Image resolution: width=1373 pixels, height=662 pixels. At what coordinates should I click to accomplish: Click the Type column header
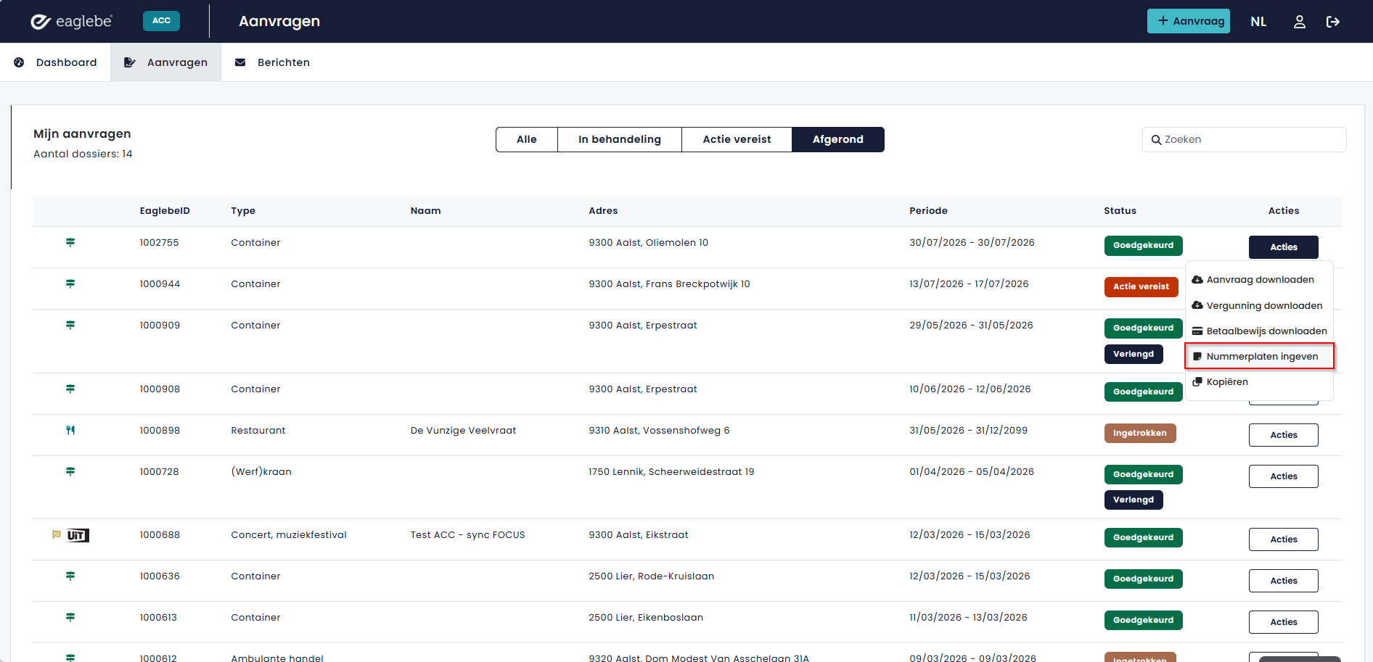click(243, 211)
